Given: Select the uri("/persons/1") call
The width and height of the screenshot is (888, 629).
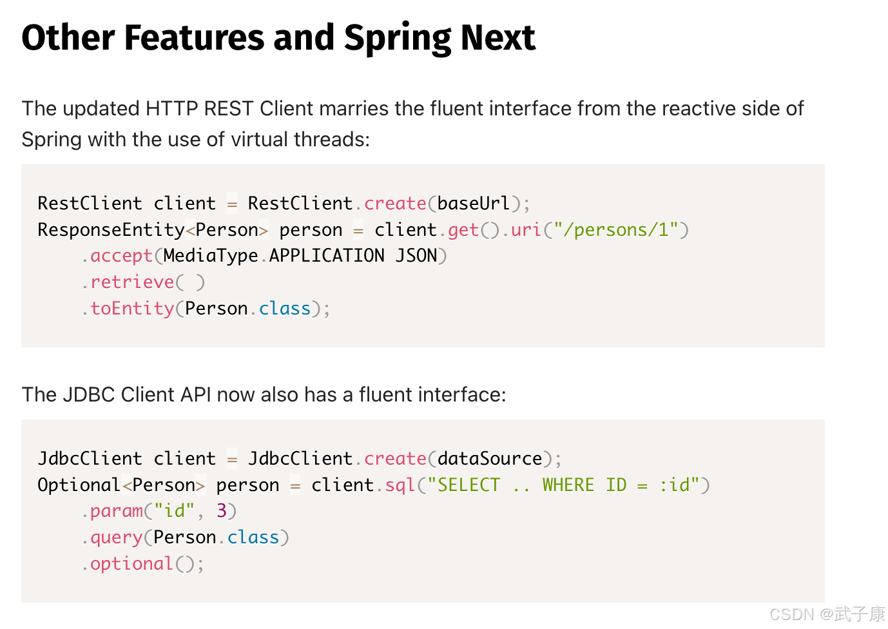Looking at the screenshot, I should [x=599, y=229].
